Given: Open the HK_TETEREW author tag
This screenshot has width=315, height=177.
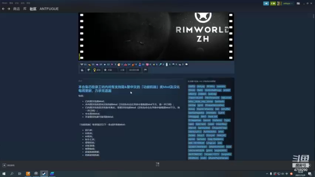Looking at the screenshot, I should 196,143.
